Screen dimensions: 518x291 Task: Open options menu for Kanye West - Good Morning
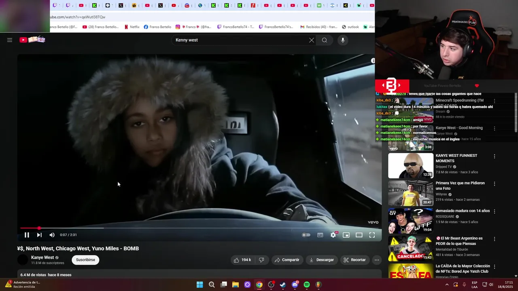pyautogui.click(x=494, y=129)
